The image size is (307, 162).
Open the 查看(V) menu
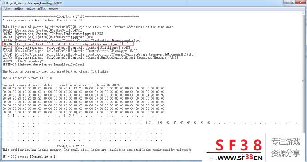click(x=42, y=8)
